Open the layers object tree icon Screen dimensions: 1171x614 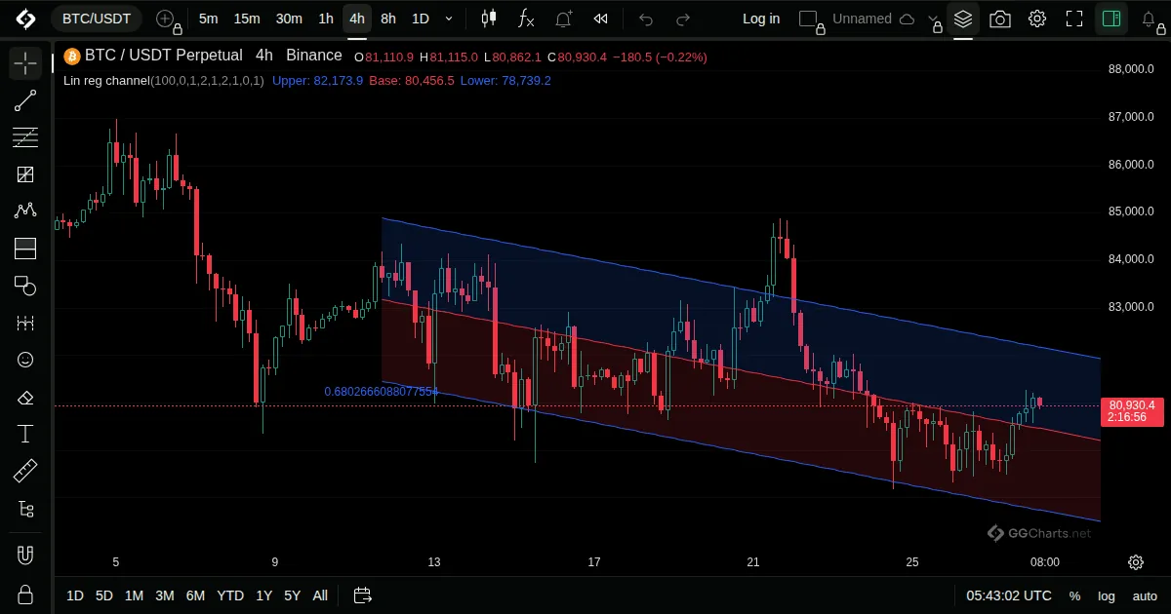point(963,19)
